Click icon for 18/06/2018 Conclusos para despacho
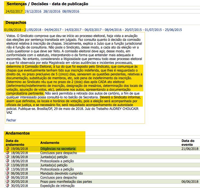Viewport: 200px width, 188px height. click(7, 153)
